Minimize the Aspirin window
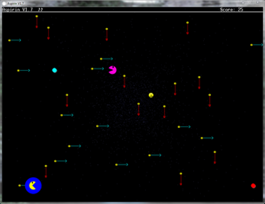Viewport: 265px width, 204px height. [243, 3]
